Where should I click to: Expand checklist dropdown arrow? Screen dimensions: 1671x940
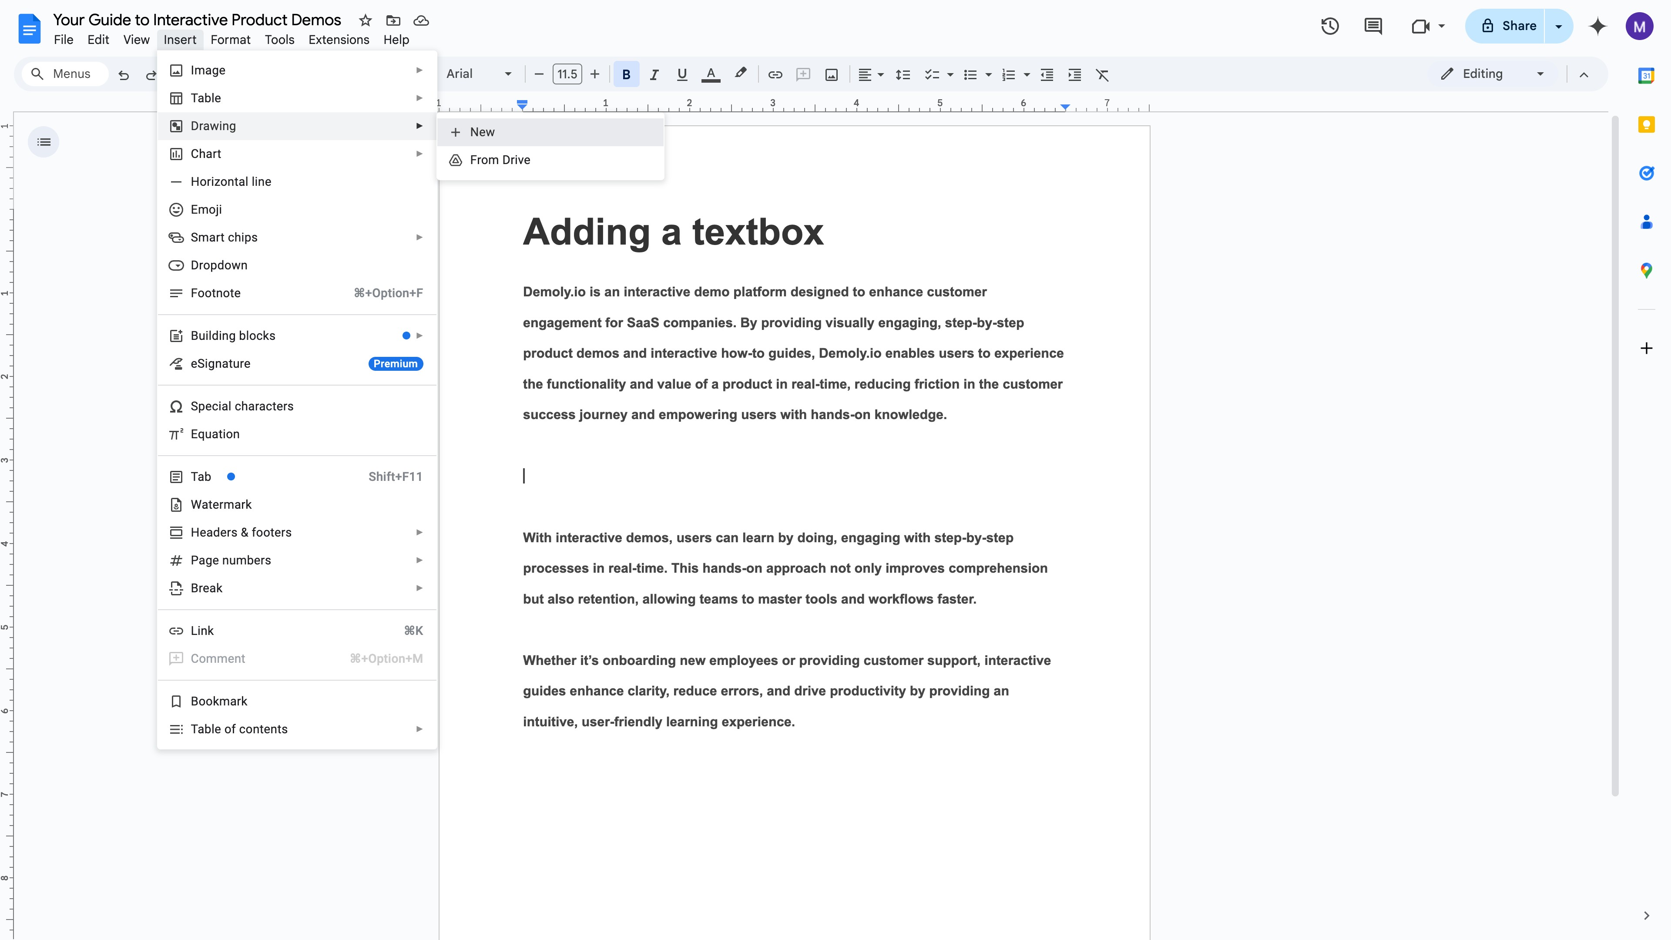pyautogui.click(x=950, y=74)
